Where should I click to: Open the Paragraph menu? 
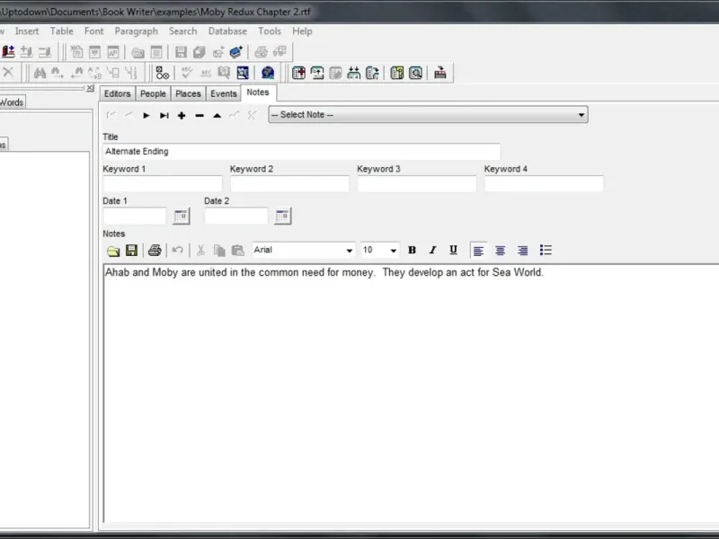[x=137, y=31]
